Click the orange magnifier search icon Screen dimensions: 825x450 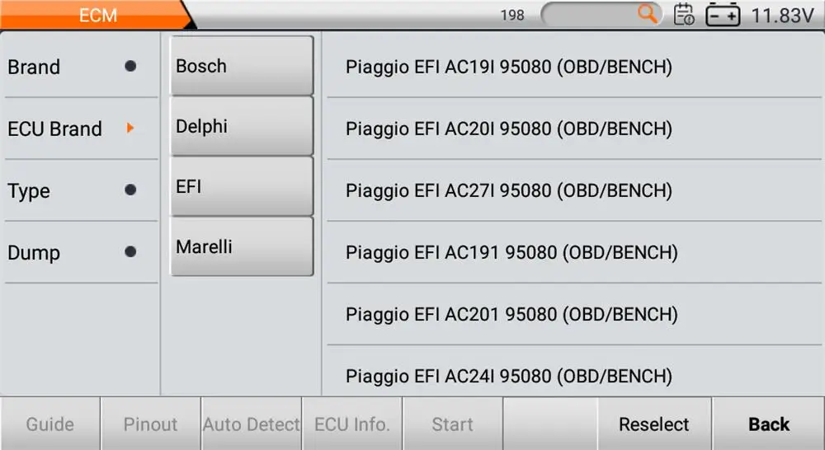click(648, 14)
